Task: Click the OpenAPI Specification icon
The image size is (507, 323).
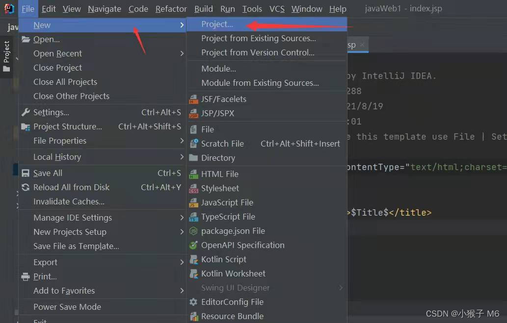Action: (x=193, y=245)
